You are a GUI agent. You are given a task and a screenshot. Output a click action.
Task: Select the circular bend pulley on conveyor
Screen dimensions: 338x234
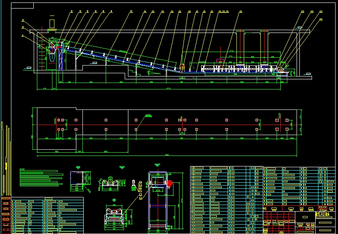(x=182, y=66)
